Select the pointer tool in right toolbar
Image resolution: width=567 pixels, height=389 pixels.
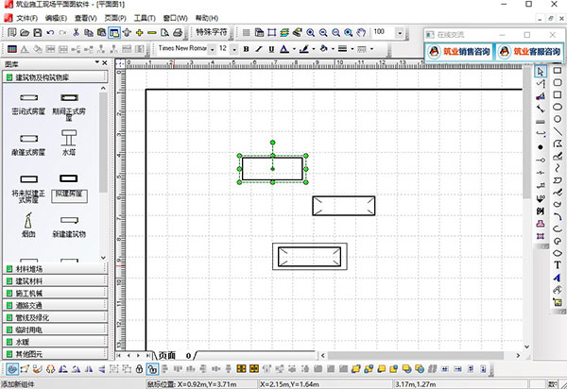pyautogui.click(x=541, y=70)
